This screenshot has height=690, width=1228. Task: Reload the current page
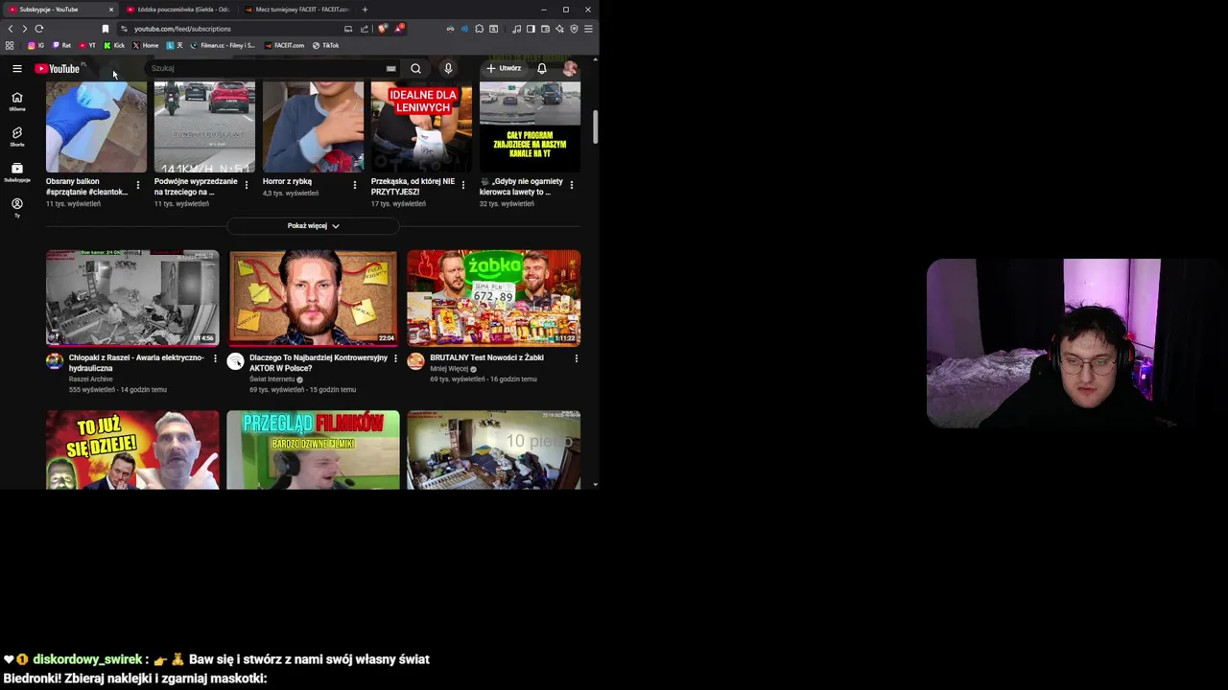tap(39, 29)
